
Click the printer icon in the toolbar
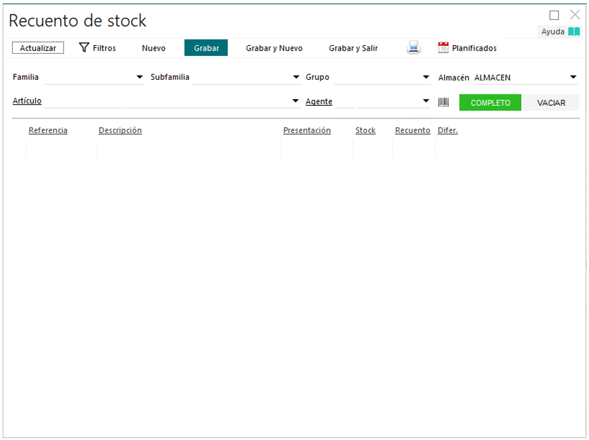coord(413,48)
